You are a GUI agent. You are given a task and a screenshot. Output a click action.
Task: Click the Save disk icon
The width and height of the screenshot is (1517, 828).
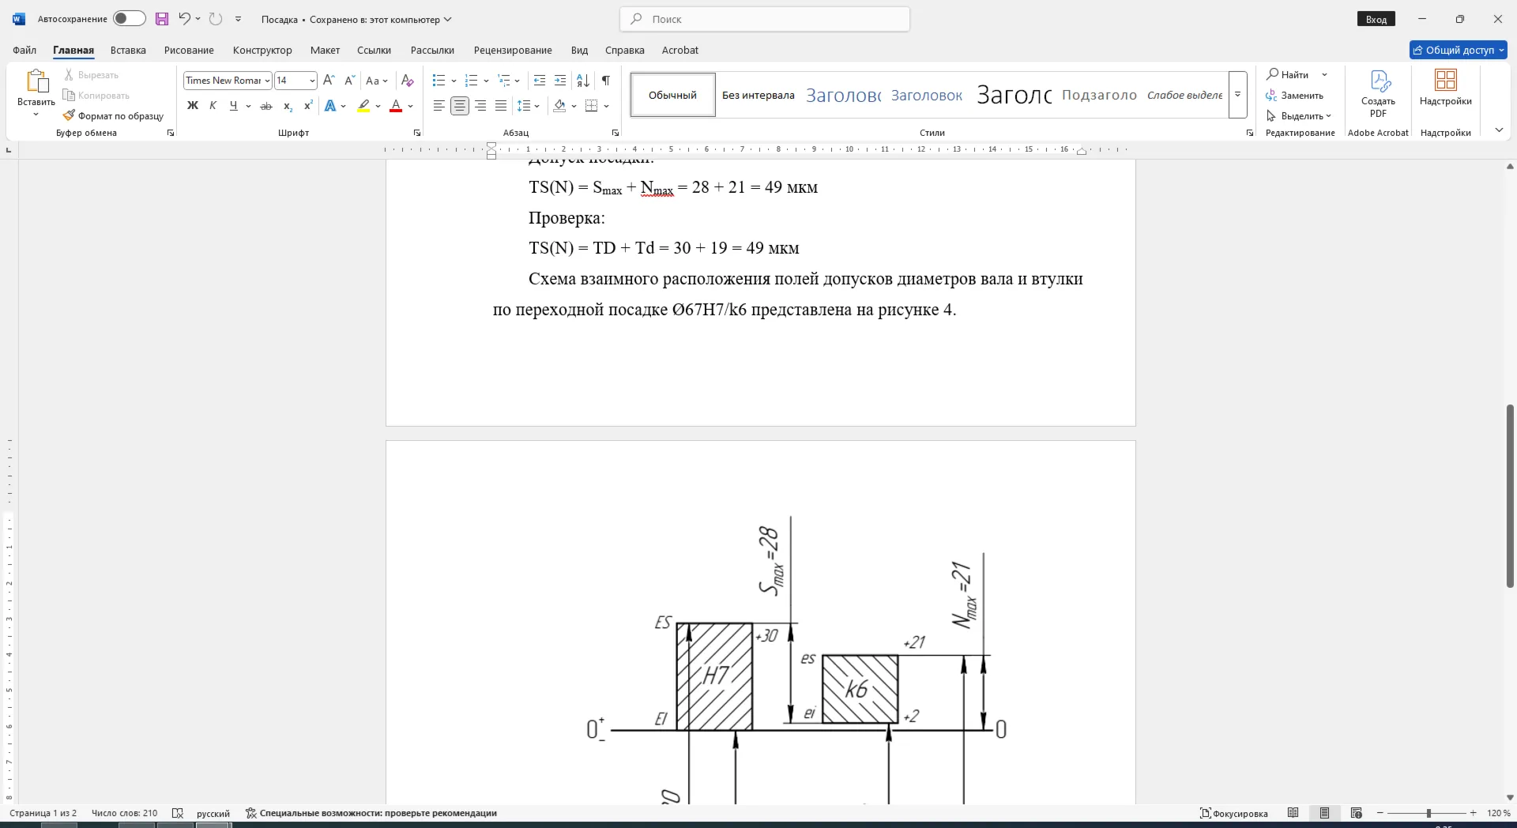click(162, 19)
